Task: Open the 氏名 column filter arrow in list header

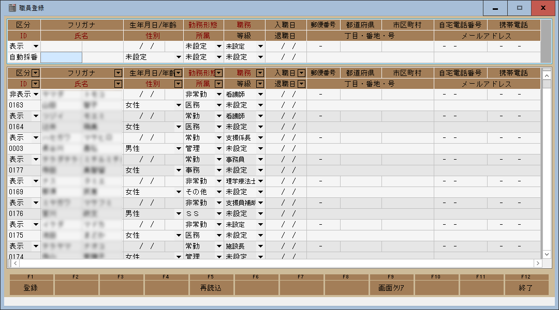Action: click(118, 84)
